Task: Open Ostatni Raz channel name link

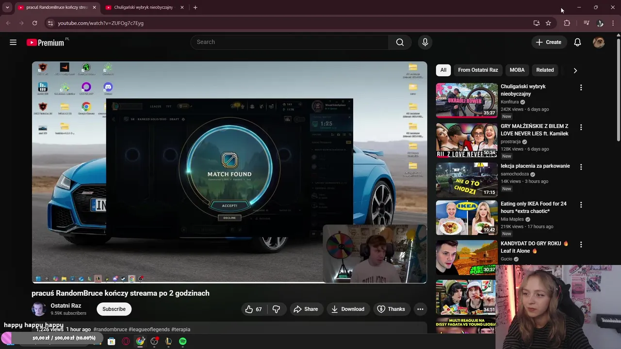Action: click(x=66, y=306)
